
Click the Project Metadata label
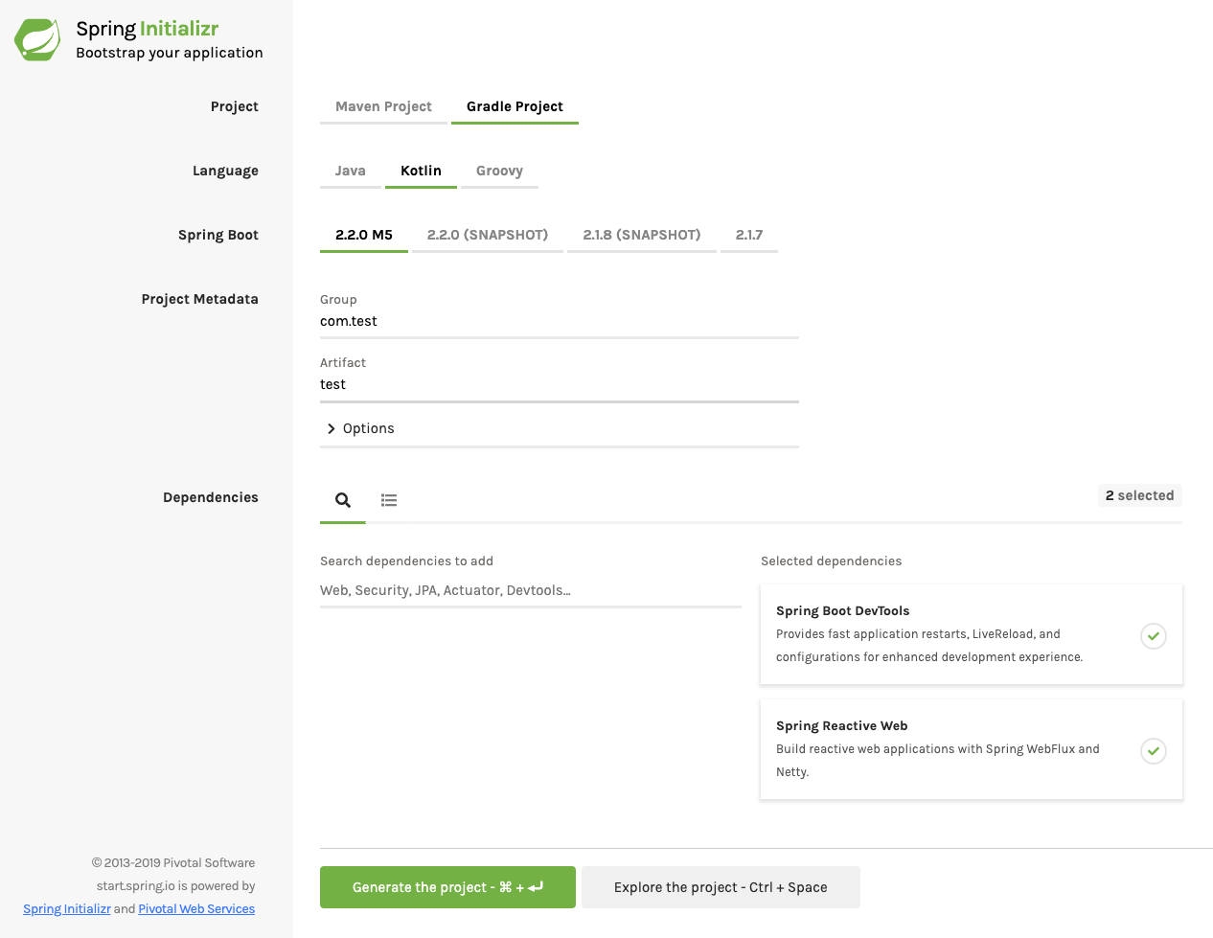click(x=200, y=299)
